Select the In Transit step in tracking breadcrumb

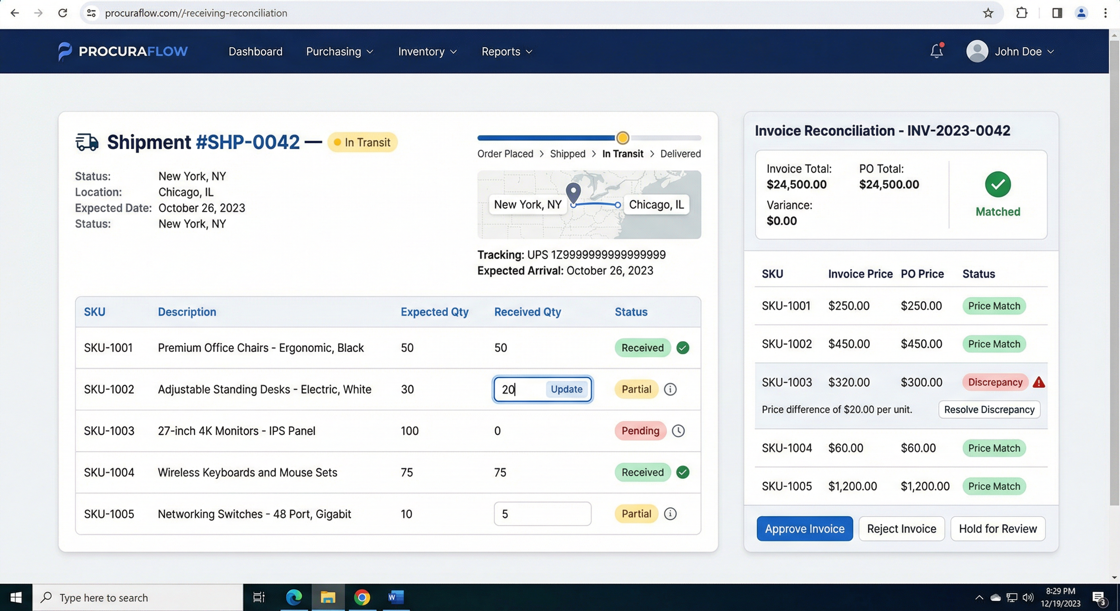point(622,154)
